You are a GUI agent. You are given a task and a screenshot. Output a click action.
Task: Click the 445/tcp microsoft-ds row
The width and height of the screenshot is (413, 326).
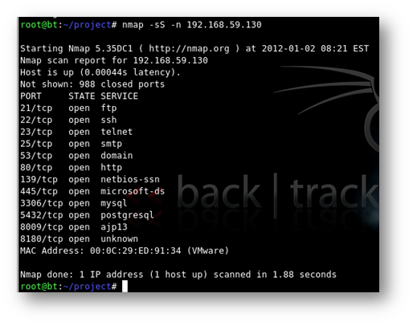(92, 191)
